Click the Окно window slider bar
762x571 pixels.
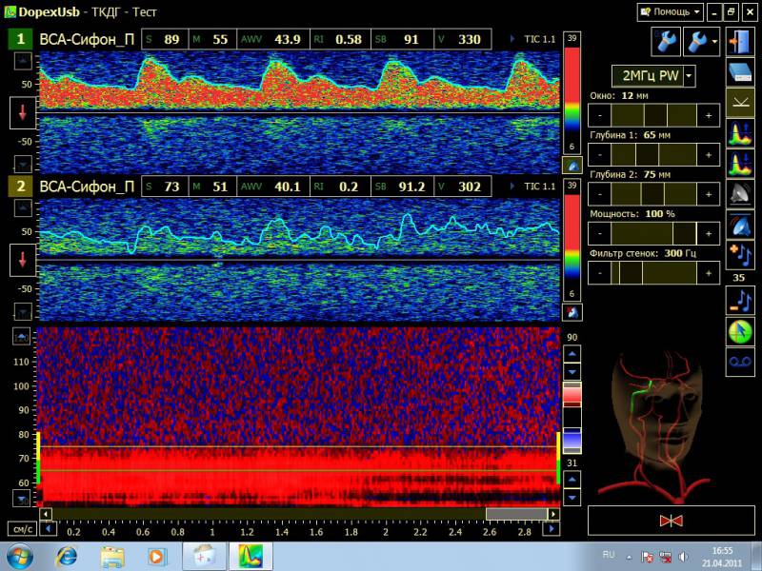tap(654, 115)
